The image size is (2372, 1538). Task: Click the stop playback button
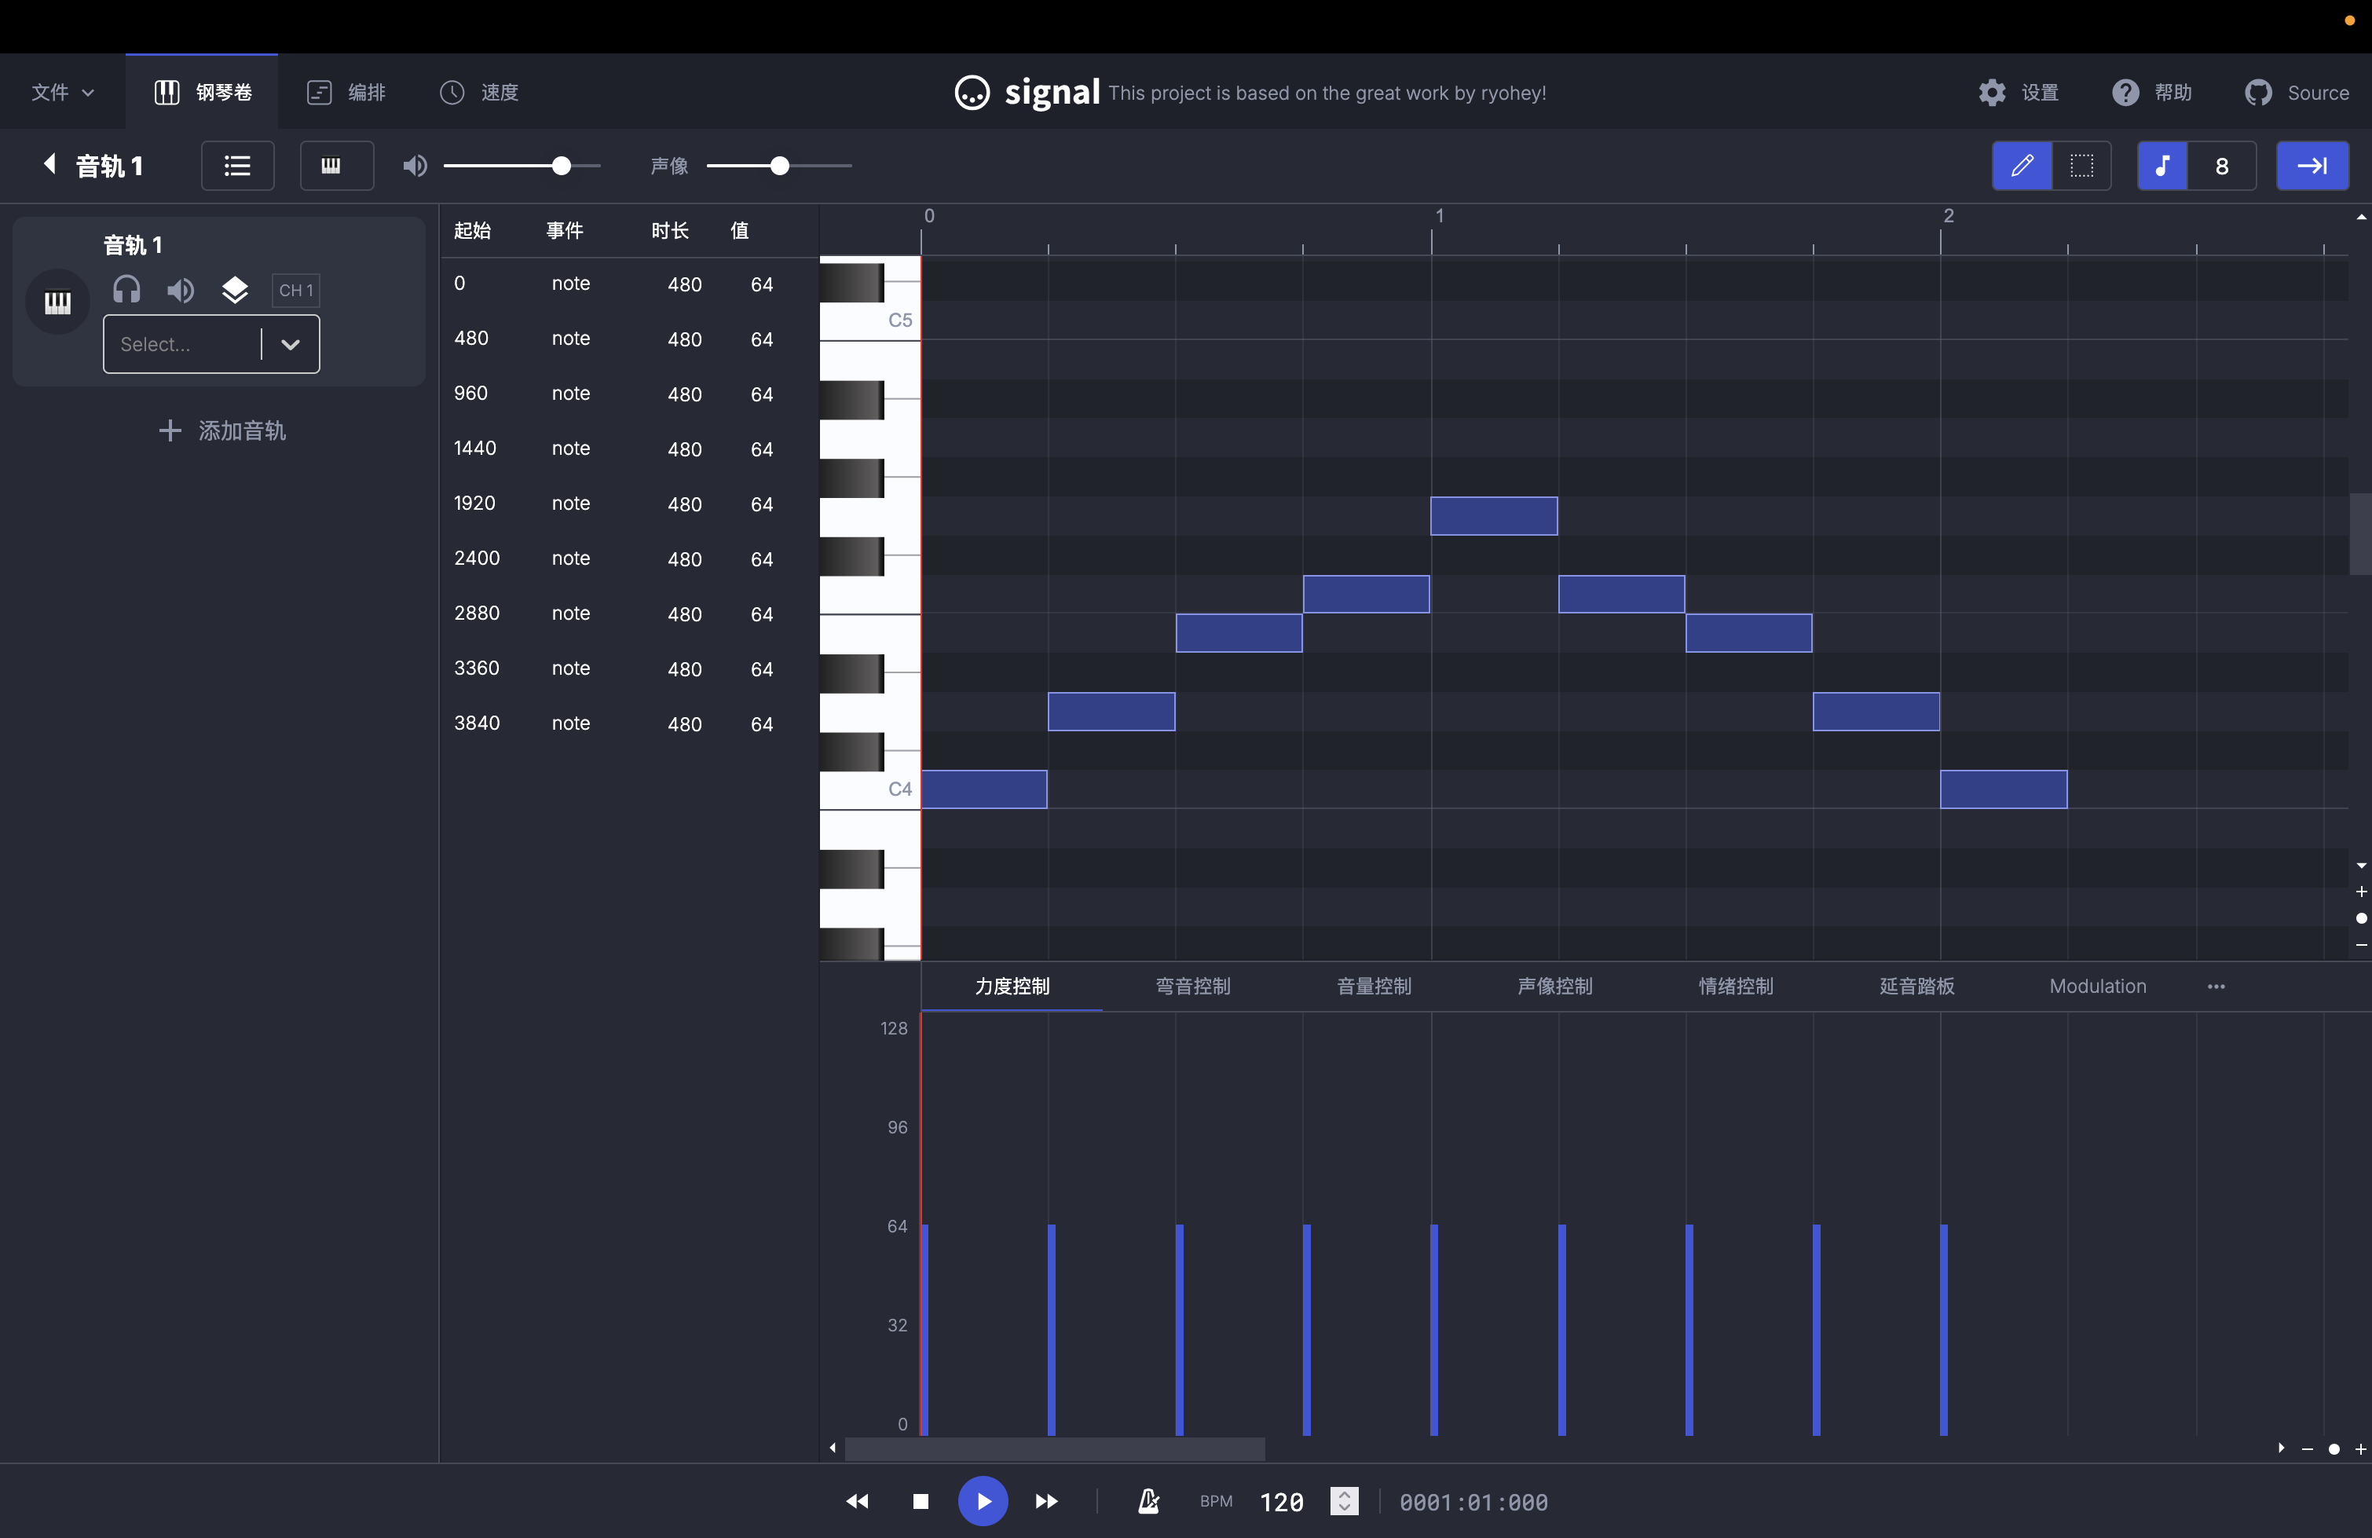tap(920, 1501)
